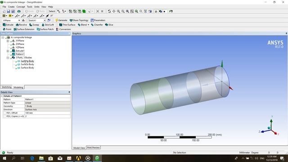Select the Sweep tool
The height and width of the screenshot is (162, 288).
[x=34, y=25]
